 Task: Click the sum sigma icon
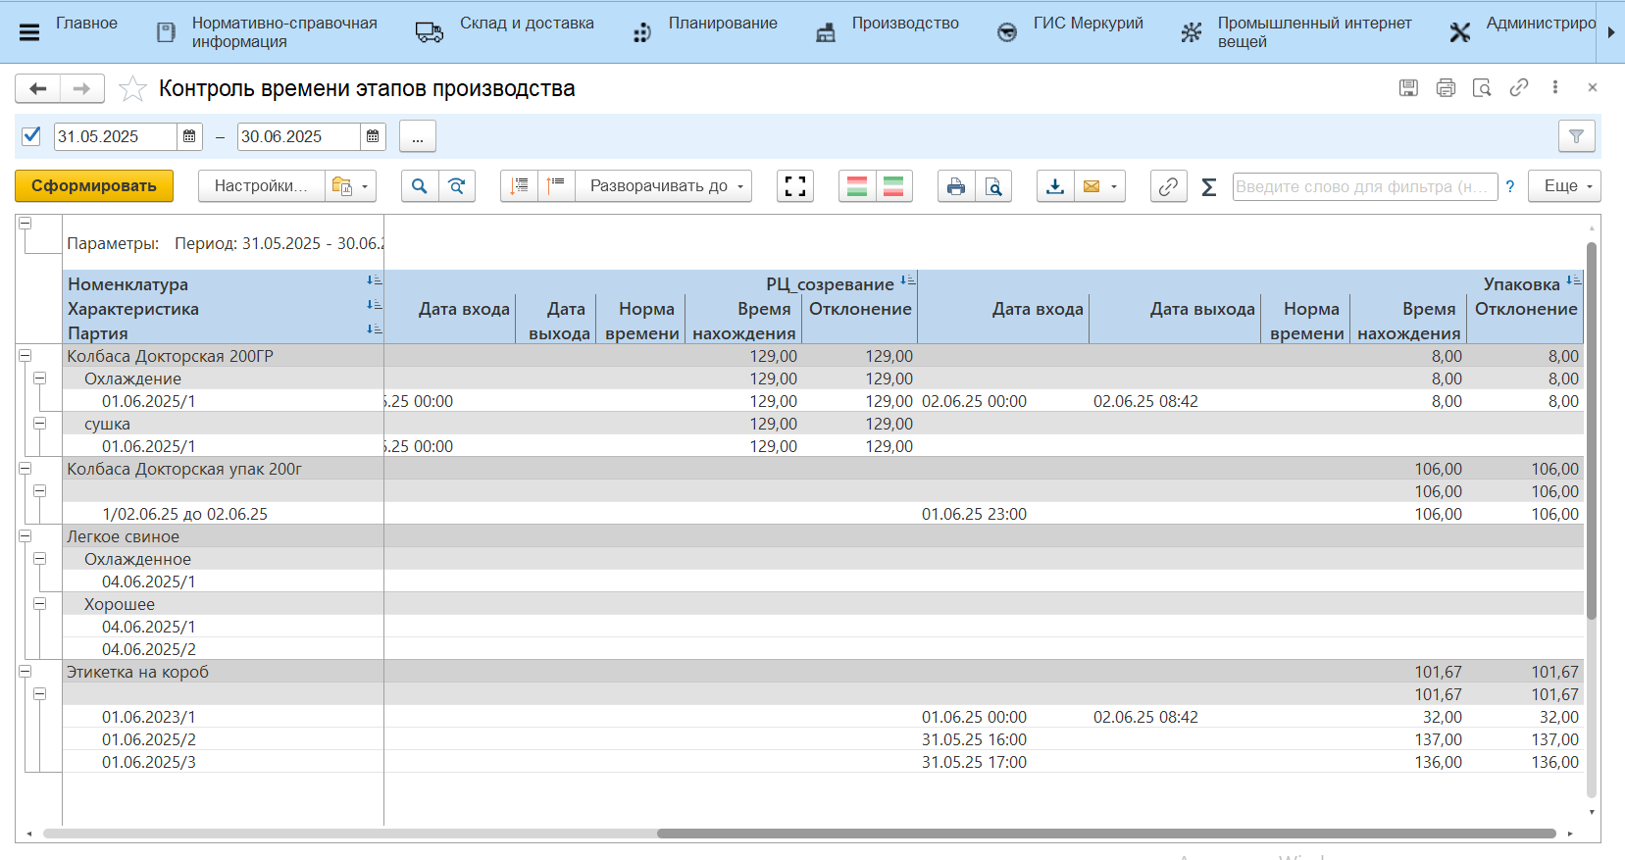coord(1208,186)
